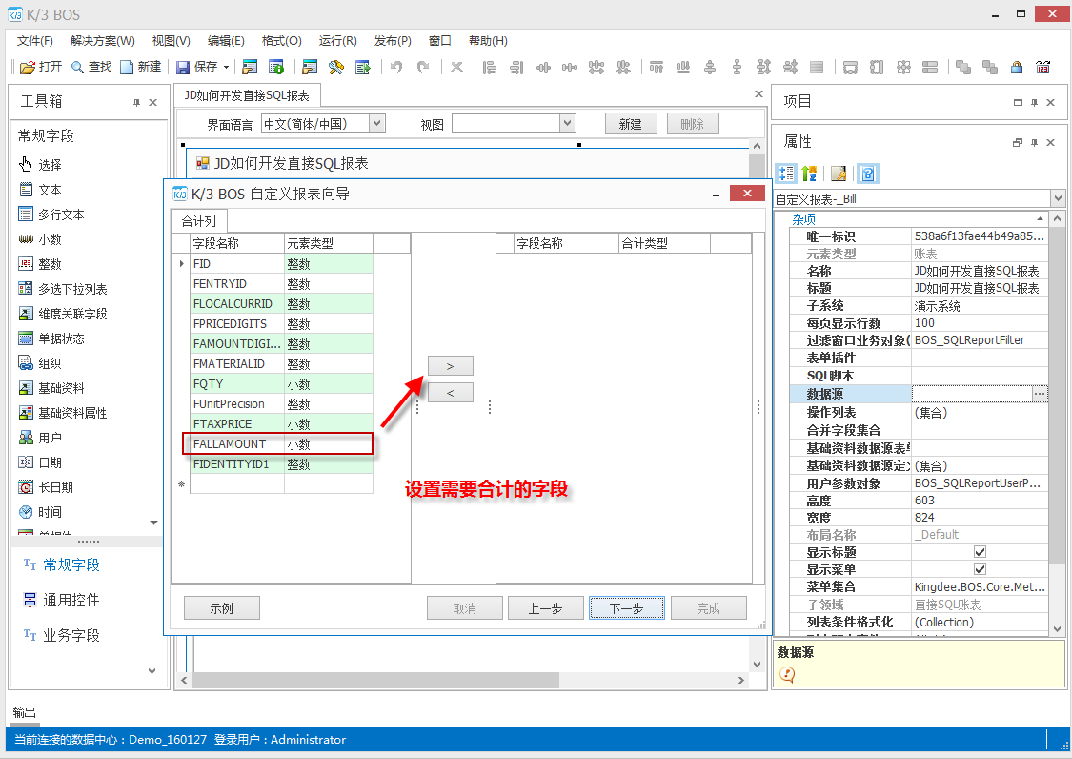The height and width of the screenshot is (759, 1072).
Task: Click the property pages icon in 属性 panel
Action: (x=839, y=174)
